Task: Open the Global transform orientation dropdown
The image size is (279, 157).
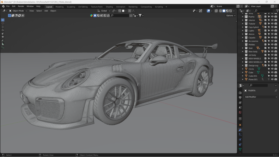Action: pyautogui.click(x=104, y=11)
